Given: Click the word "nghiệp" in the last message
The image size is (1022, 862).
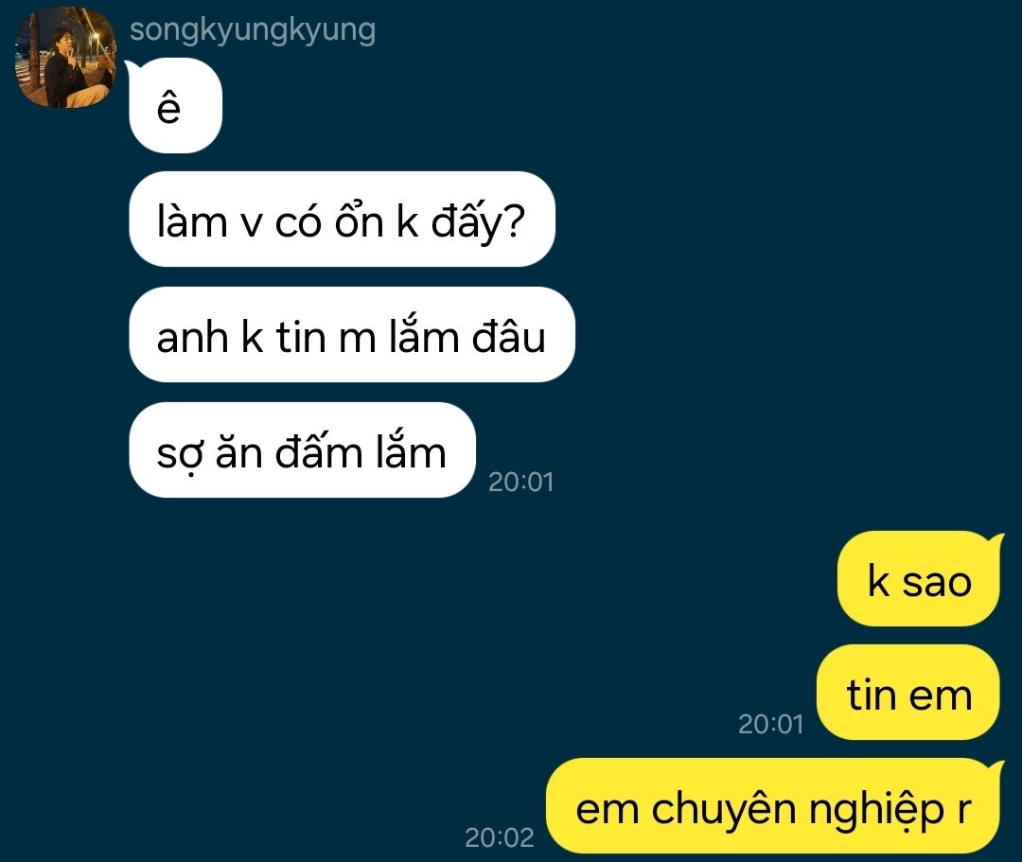Looking at the screenshot, I should click(876, 811).
